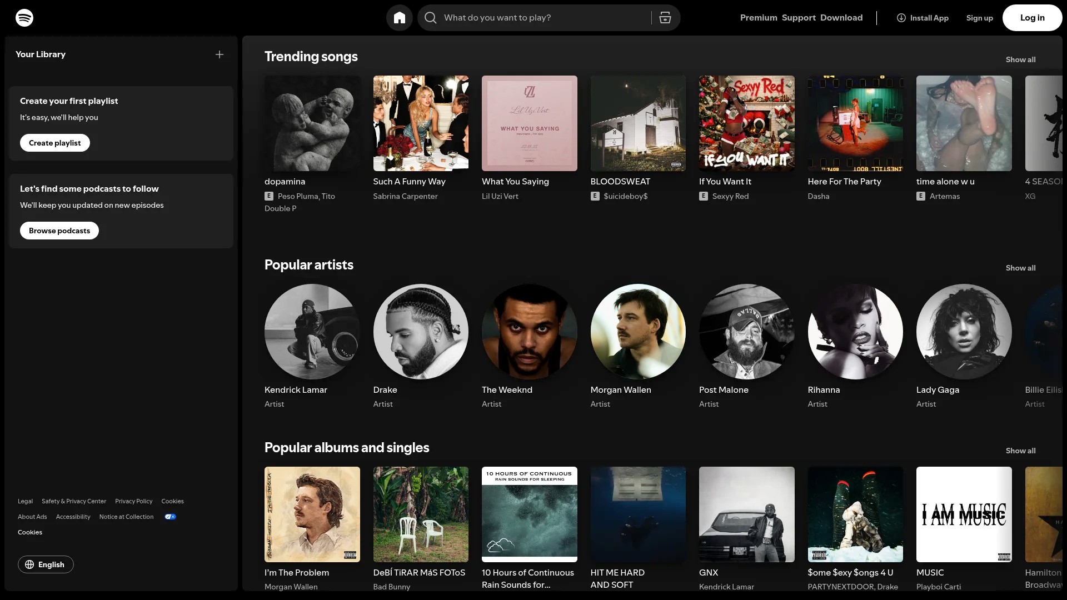Viewport: 1067px width, 600px height.
Task: Open the Privacy Policy link
Action: click(133, 501)
